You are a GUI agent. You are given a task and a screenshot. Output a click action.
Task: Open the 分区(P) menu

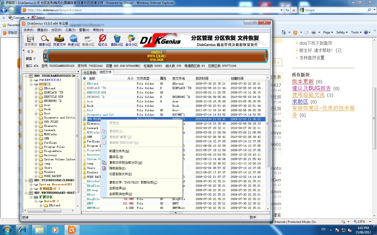[56, 30]
